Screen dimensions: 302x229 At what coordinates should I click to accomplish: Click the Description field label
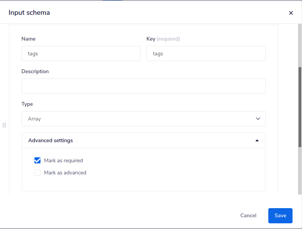click(x=35, y=71)
